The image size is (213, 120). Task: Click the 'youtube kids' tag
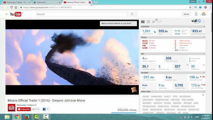tap(194, 110)
